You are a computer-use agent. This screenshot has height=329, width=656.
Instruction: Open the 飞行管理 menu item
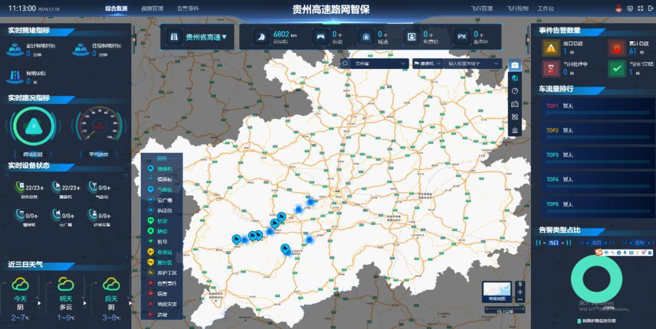[x=481, y=9]
